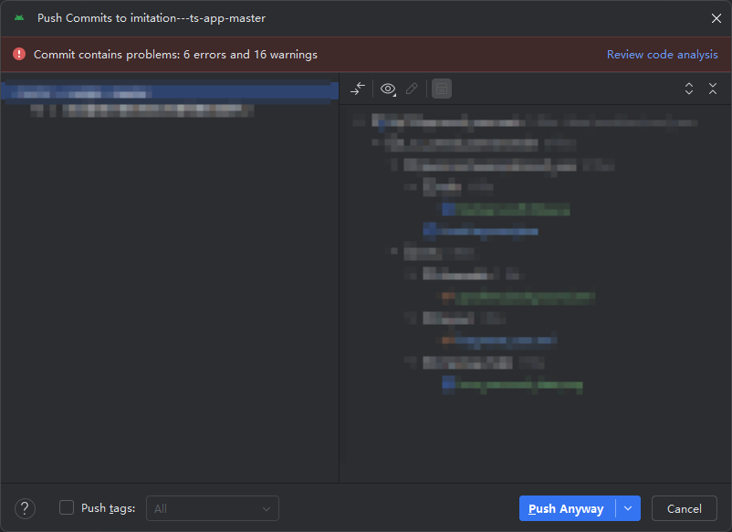Viewport: 732px width, 532px height.
Task: Click the Push Anyway button
Action: (568, 508)
